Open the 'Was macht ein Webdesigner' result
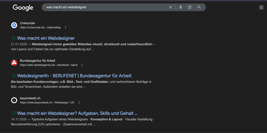Screen dimensions: 267x133 [x=46, y=38]
